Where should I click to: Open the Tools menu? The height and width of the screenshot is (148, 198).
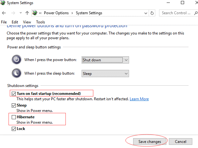point(40,22)
